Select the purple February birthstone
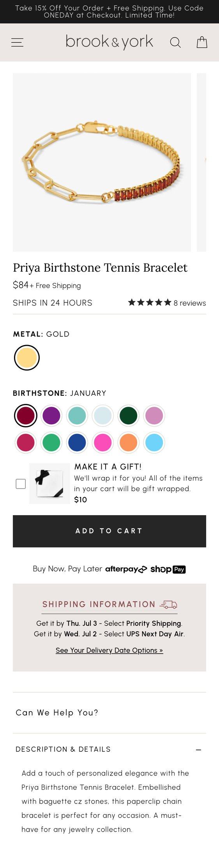This screenshot has width=219, height=843. coord(51,415)
